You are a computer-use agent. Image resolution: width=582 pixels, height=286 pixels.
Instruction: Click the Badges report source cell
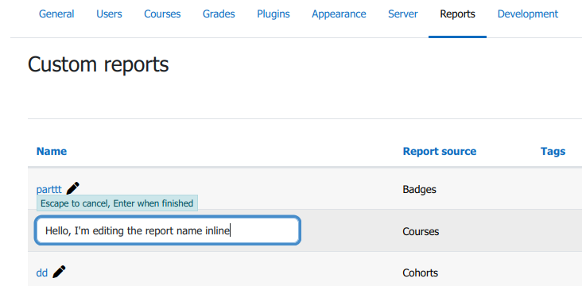click(x=420, y=190)
